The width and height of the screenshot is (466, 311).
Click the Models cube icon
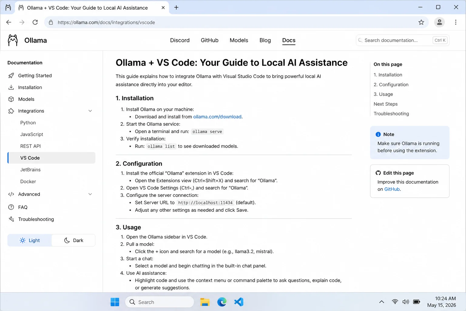click(x=11, y=99)
